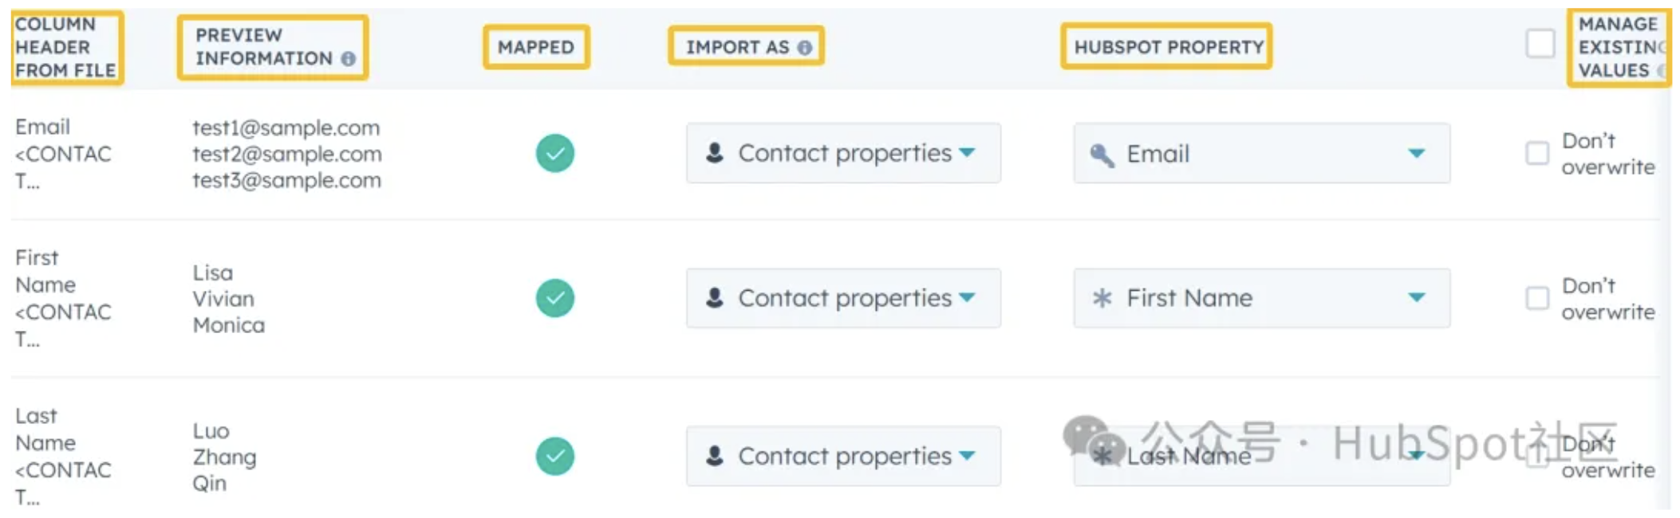The width and height of the screenshot is (1680, 518).
Task: Click the key icon in Email property
Action: (x=1102, y=155)
